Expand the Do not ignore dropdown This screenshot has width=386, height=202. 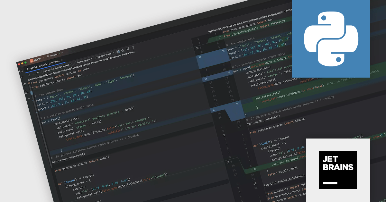click(85, 61)
